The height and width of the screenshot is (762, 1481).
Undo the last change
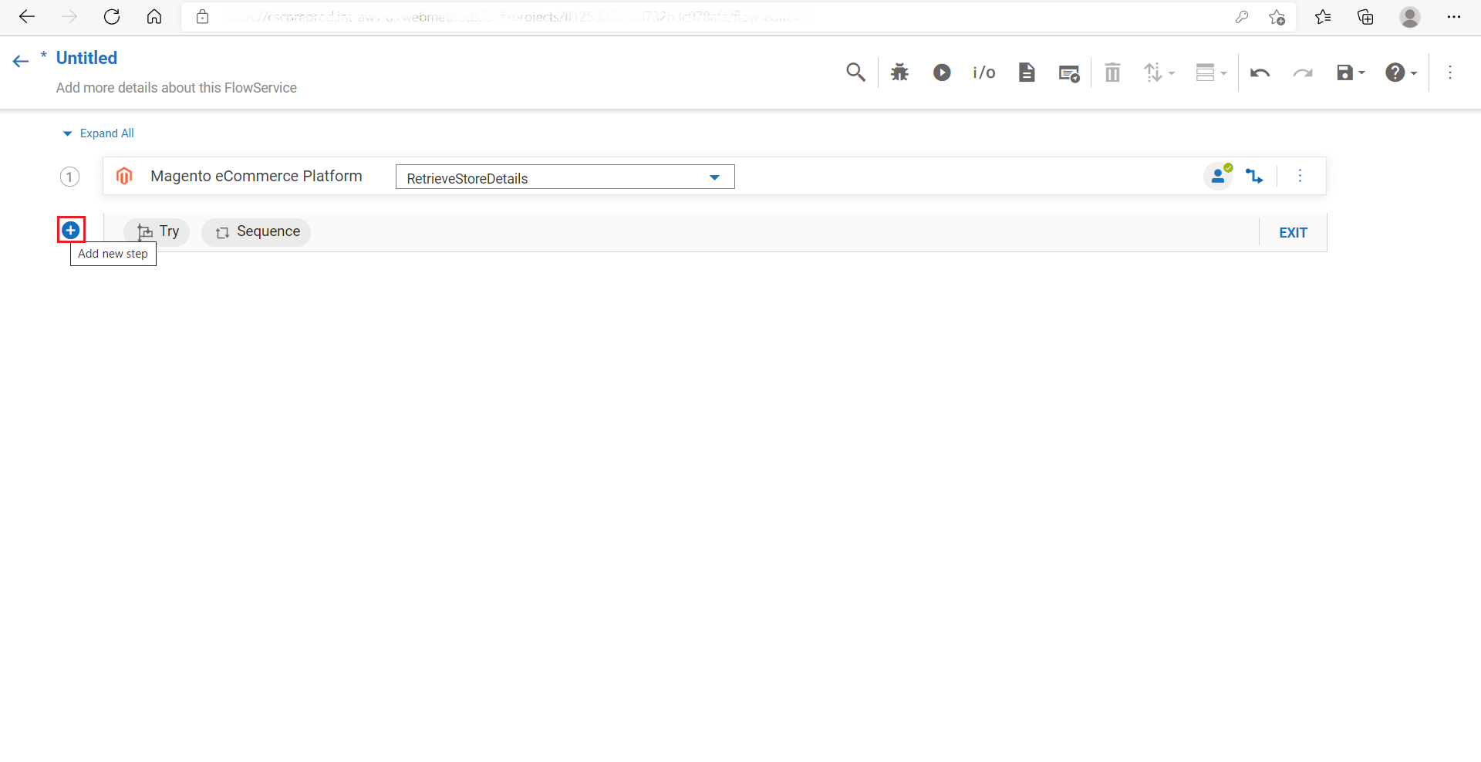pos(1260,72)
